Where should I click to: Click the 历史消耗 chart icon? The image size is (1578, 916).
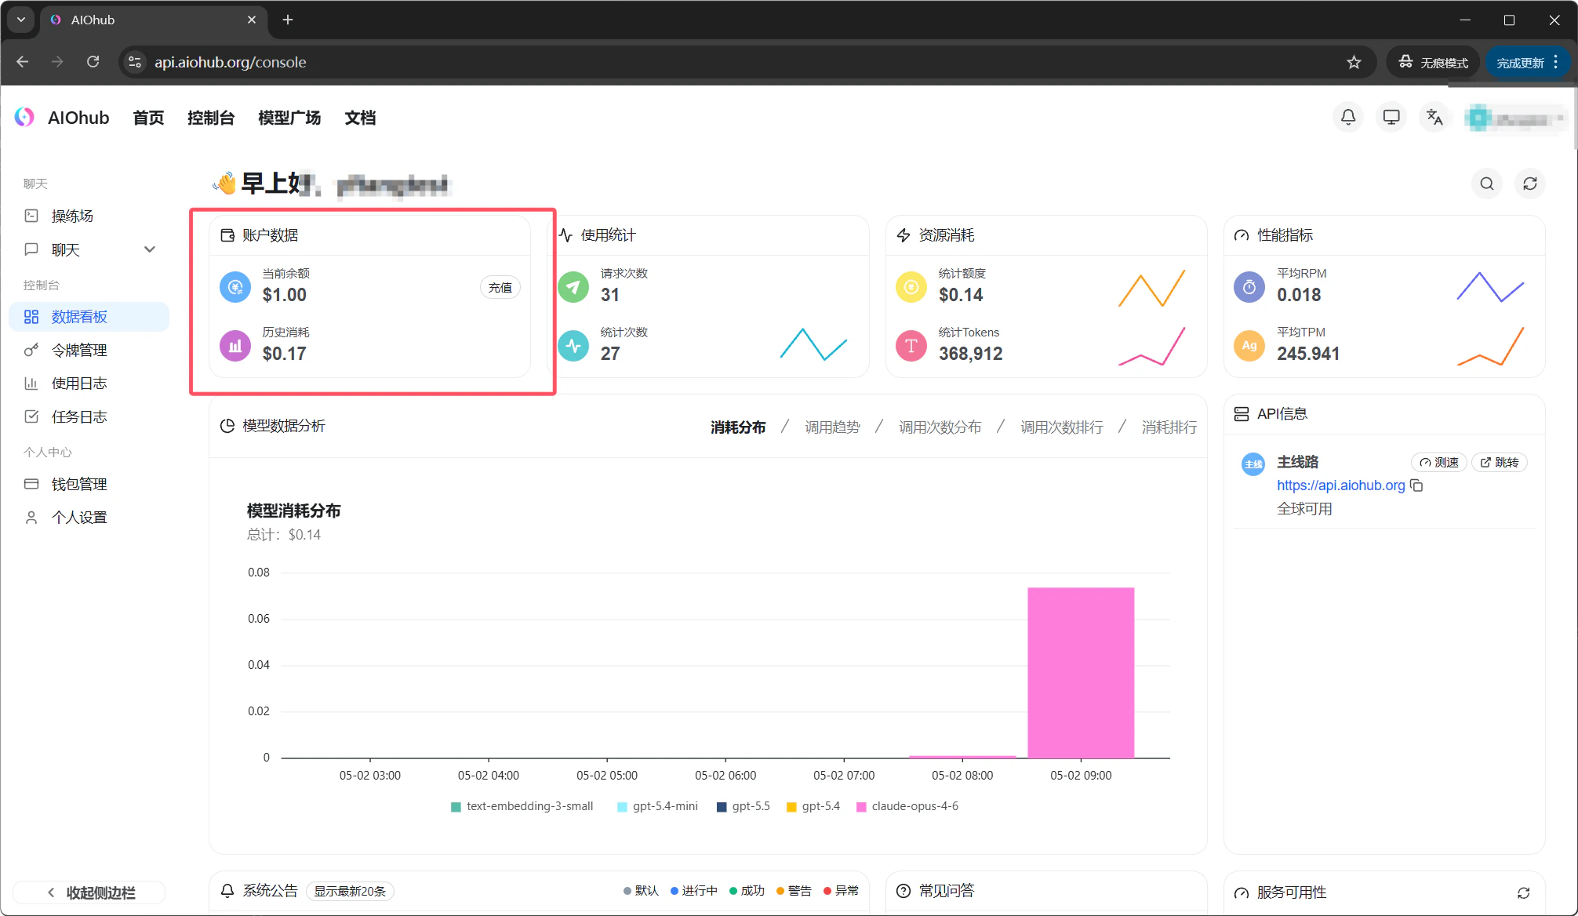coord(235,346)
